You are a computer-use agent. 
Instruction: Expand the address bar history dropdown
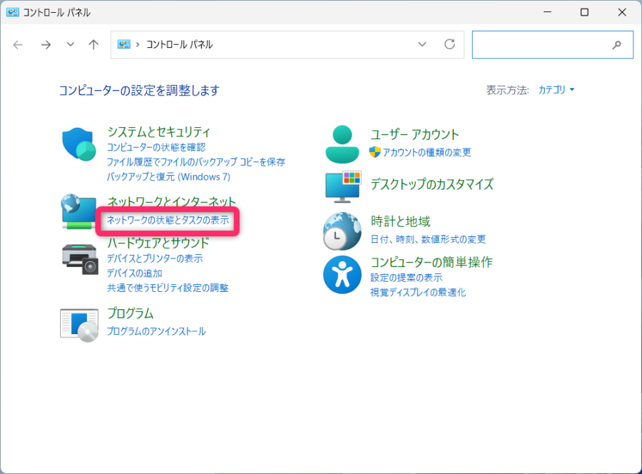[422, 44]
